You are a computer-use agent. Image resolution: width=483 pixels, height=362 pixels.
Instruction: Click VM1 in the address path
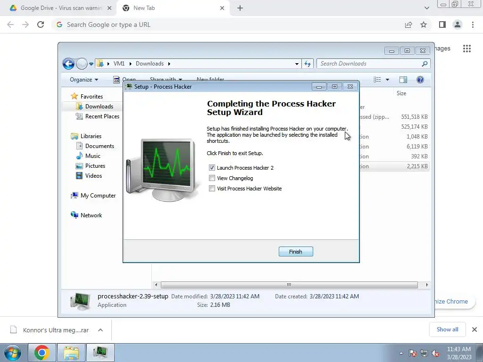[119, 64]
